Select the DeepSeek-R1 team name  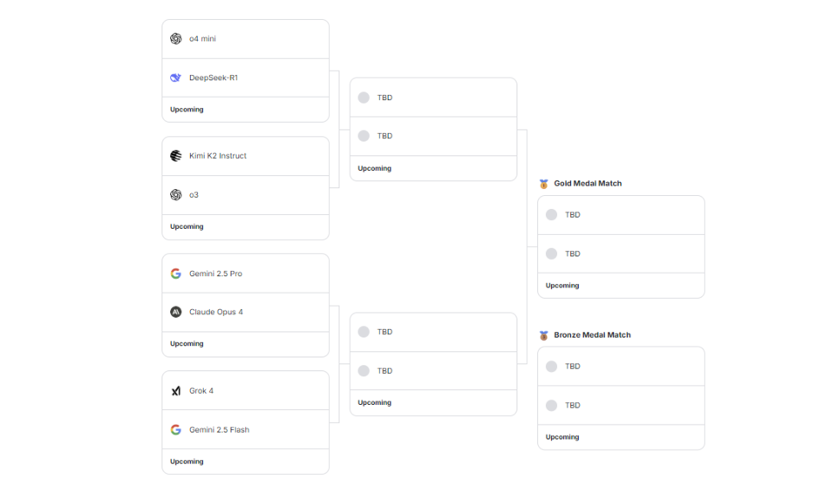click(214, 78)
